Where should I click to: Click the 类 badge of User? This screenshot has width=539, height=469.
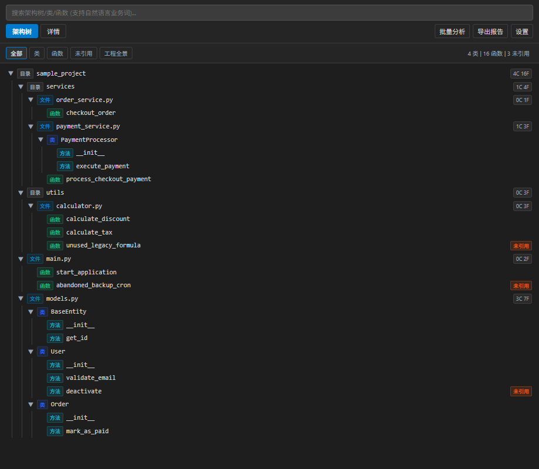(42, 351)
